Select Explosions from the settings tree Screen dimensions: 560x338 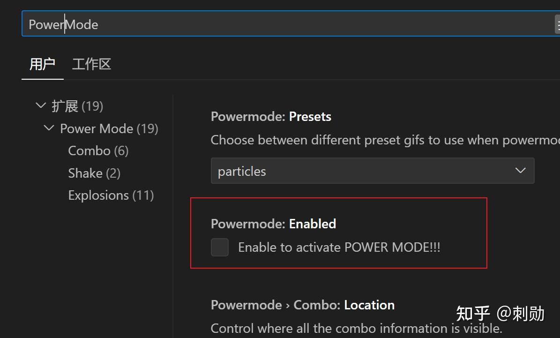(x=111, y=195)
